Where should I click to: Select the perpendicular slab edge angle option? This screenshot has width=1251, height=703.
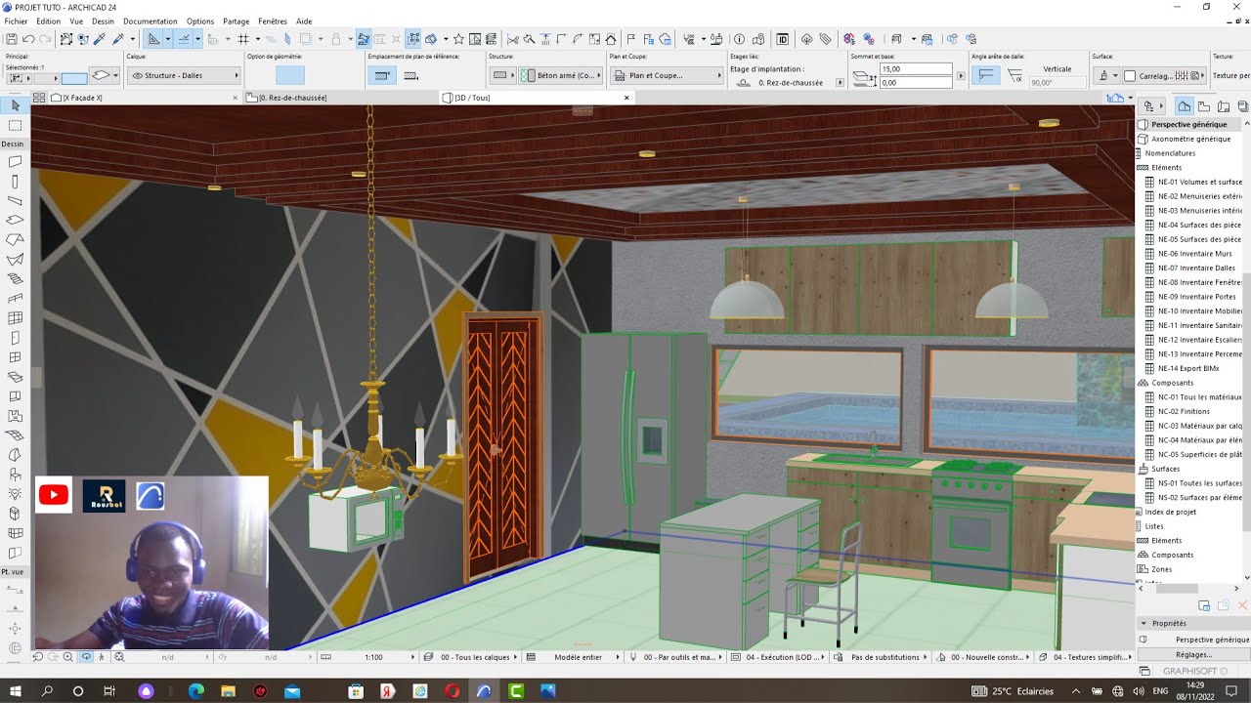[985, 75]
